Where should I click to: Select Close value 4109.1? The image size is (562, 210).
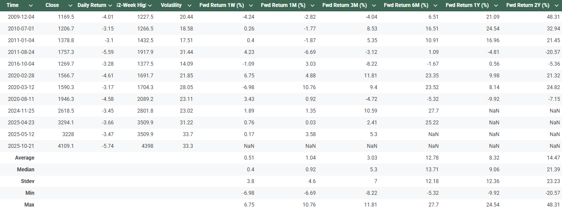(x=66, y=146)
